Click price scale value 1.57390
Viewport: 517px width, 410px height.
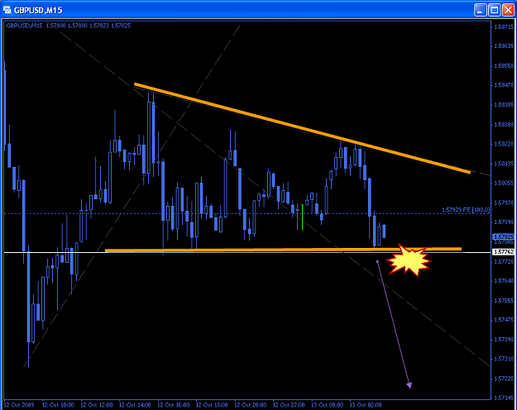tap(504, 340)
